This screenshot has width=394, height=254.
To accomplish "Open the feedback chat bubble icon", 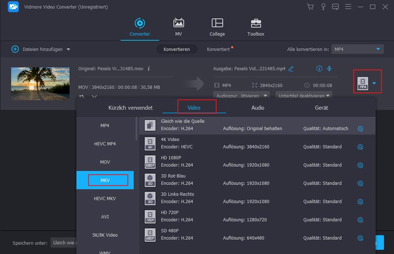I will pyautogui.click(x=335, y=7).
